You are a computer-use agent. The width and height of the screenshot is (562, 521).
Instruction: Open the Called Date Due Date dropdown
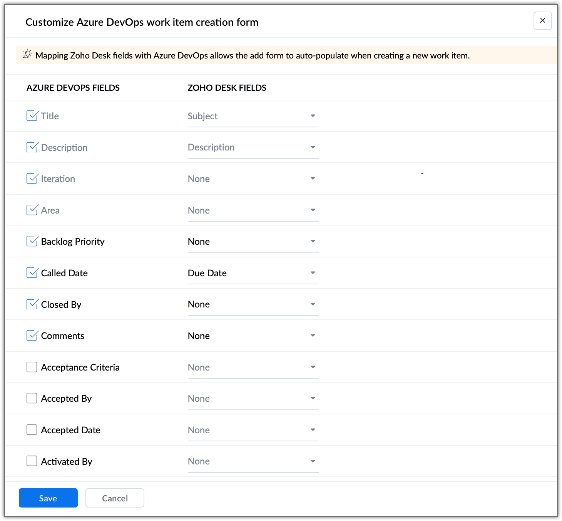point(253,273)
